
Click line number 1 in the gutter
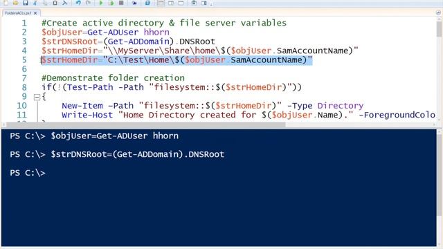24,23
